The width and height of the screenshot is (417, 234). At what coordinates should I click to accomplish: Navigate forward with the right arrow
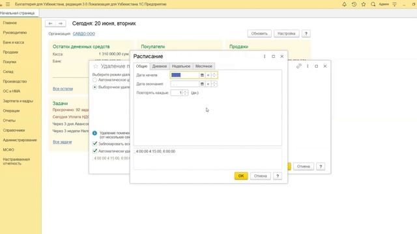point(61,23)
